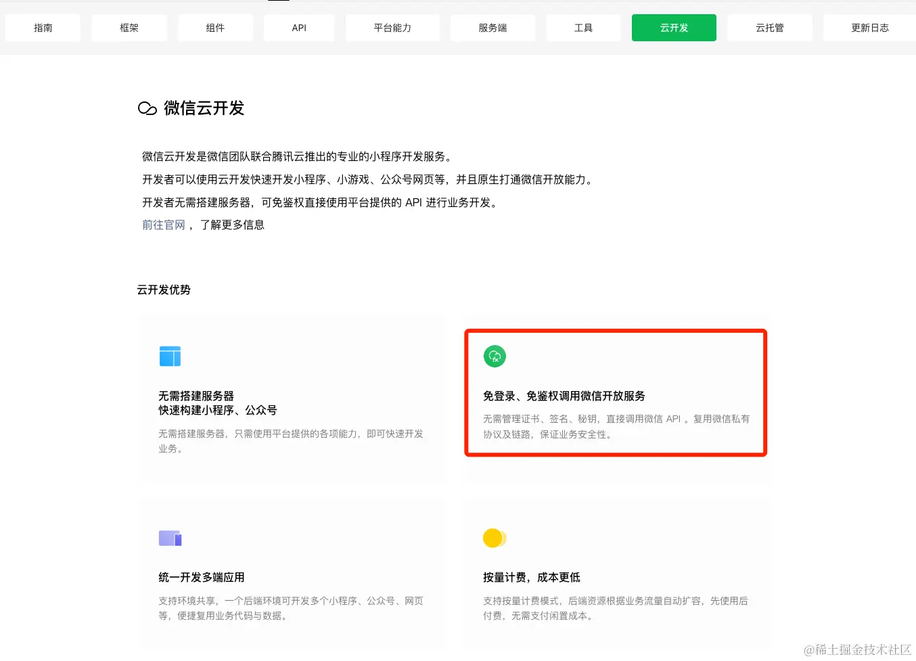This screenshot has height=661, width=916.
Task: Open the 平台能力 tab
Action: 392,28
